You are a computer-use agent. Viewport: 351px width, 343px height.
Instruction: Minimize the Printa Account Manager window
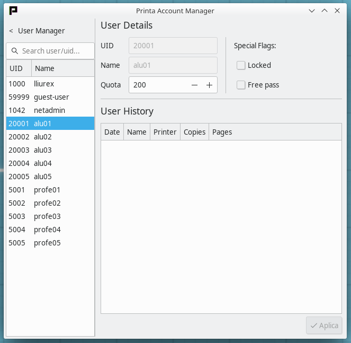[312, 11]
